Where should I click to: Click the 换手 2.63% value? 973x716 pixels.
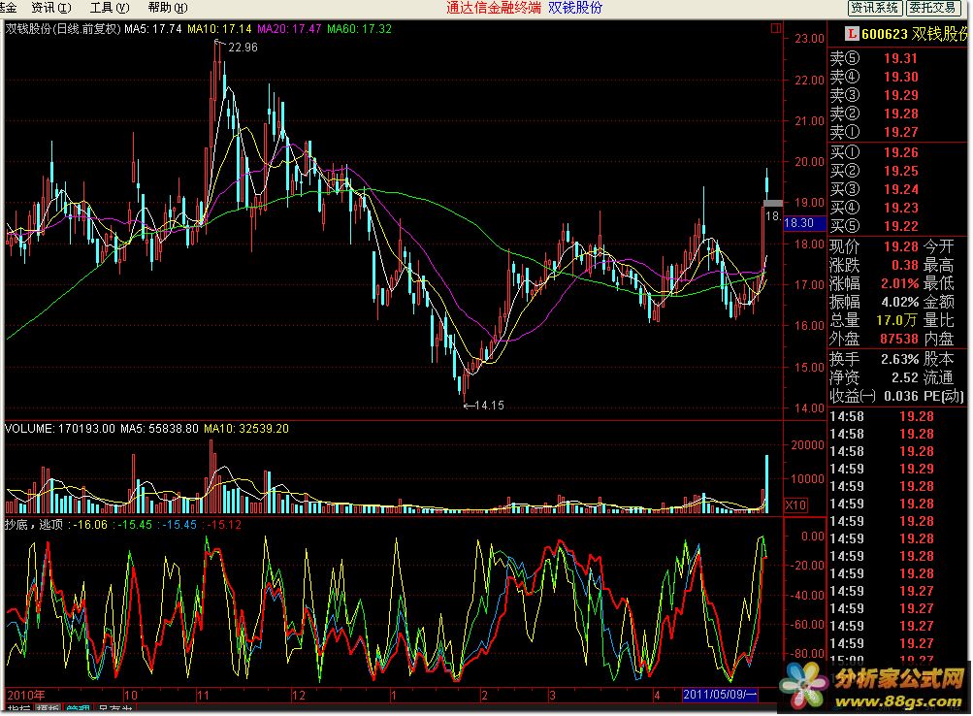click(900, 359)
